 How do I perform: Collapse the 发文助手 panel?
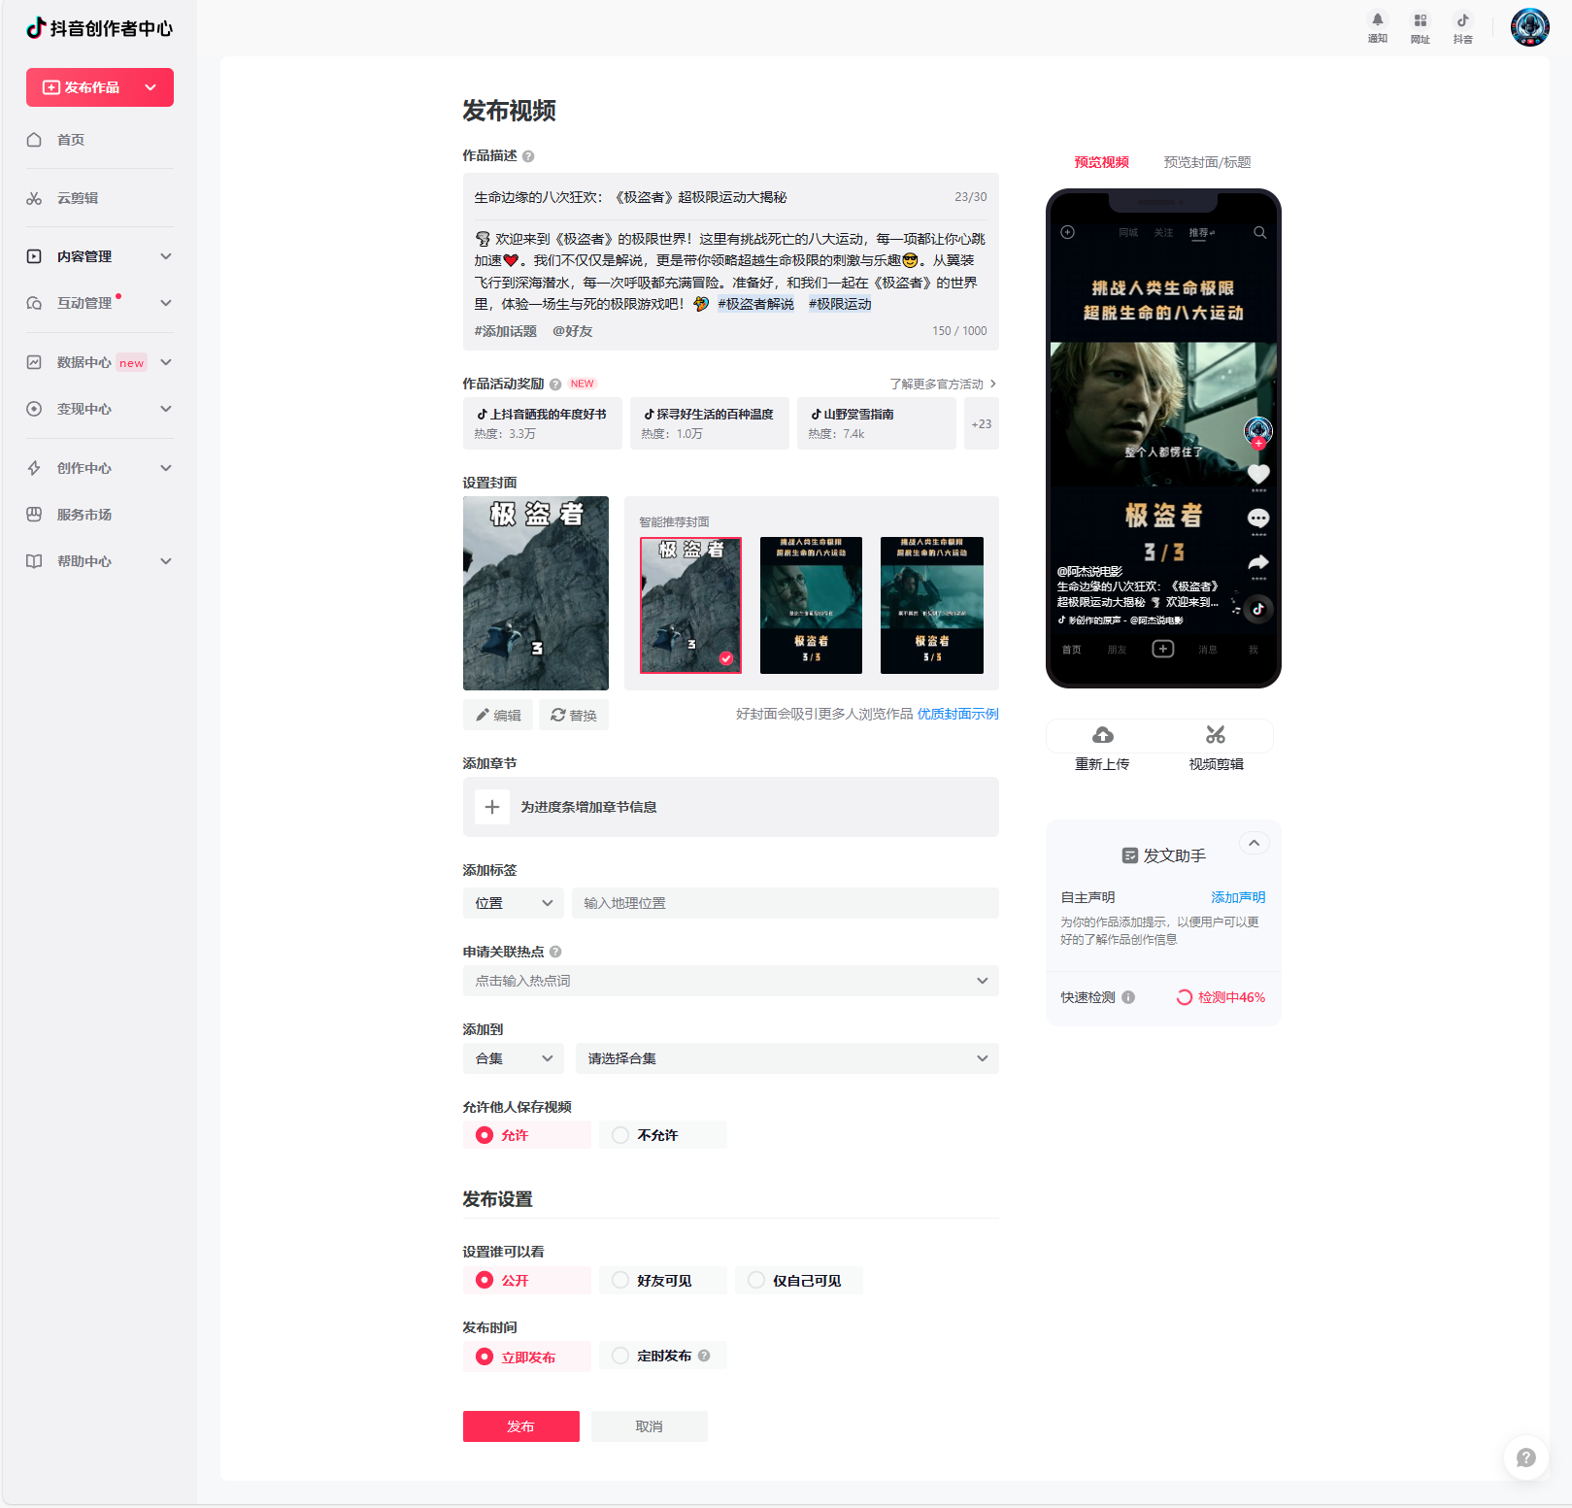click(1254, 843)
